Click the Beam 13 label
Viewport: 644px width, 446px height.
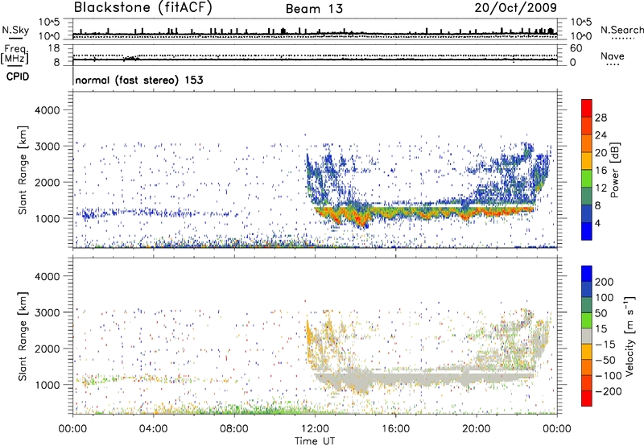coord(314,9)
